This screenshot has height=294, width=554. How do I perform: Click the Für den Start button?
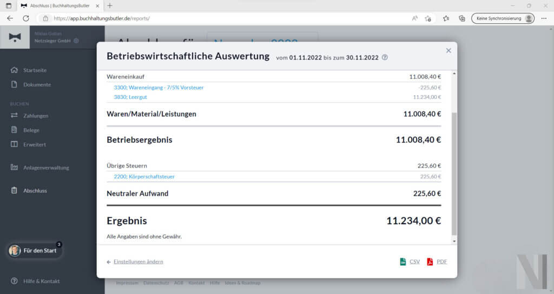[x=35, y=250]
